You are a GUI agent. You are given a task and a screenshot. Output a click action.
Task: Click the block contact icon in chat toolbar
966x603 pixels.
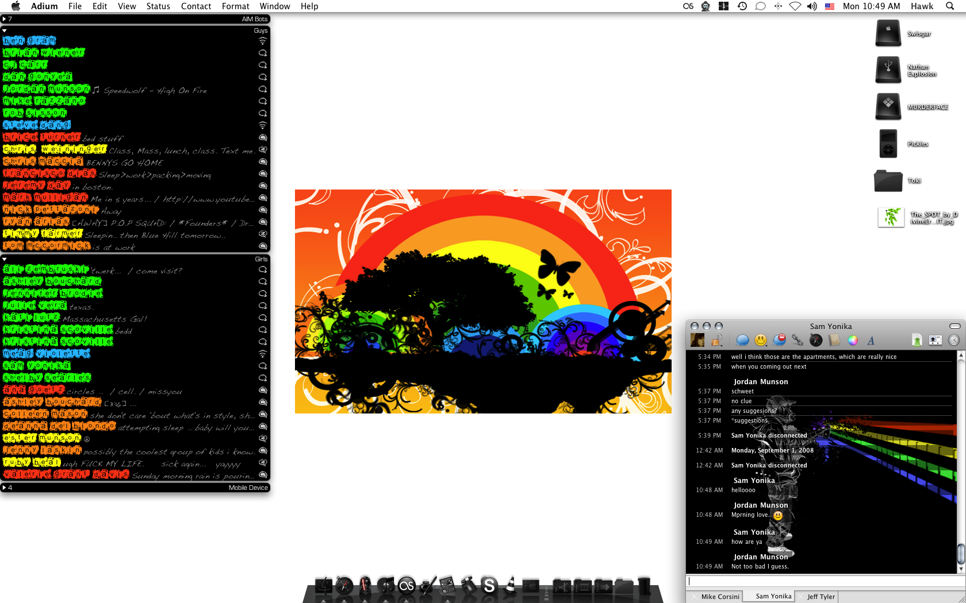coord(779,340)
